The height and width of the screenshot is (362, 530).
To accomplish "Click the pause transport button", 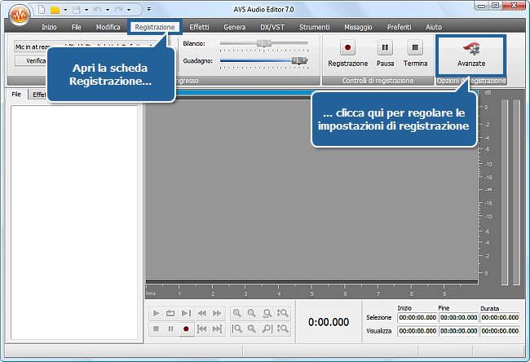I will (x=170, y=329).
